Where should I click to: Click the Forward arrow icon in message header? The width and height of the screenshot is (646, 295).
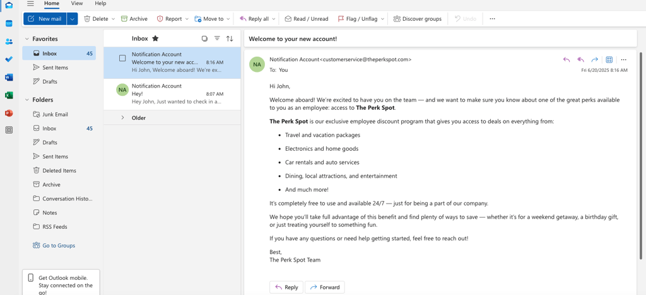coord(594,60)
